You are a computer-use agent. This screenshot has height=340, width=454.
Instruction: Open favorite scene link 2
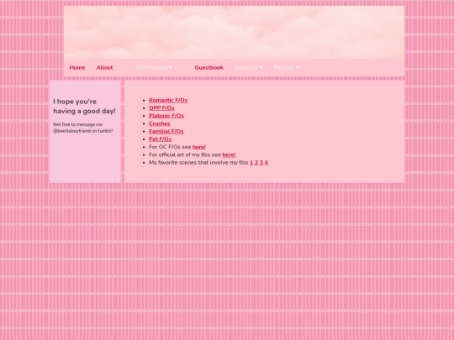tap(256, 163)
